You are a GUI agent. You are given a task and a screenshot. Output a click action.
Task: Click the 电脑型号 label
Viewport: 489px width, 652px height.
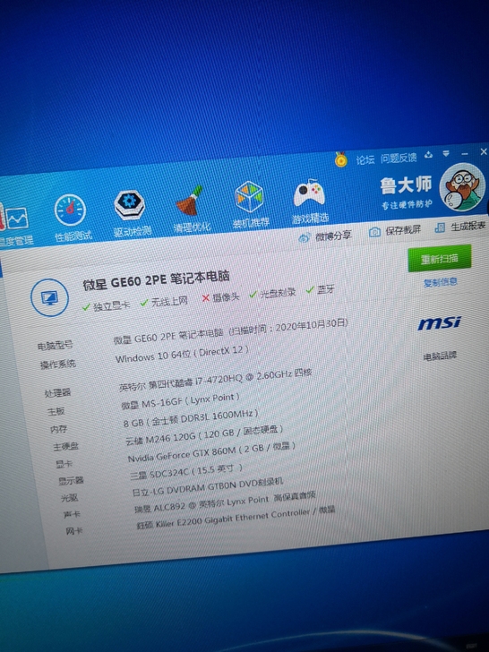[x=55, y=345]
